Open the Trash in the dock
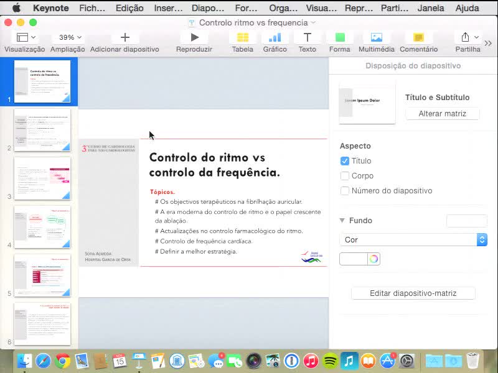 point(473,361)
